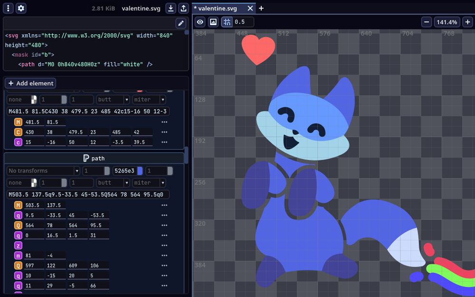This screenshot has height=297, width=475.
Task: Click the valentine.svg filename label
Action: click(141, 9)
